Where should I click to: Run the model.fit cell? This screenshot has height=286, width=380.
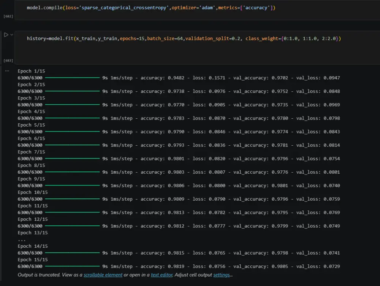6,35
